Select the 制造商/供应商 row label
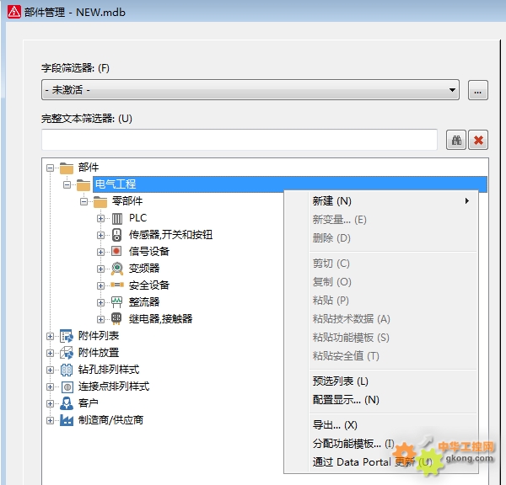The width and height of the screenshot is (506, 485). (110, 420)
